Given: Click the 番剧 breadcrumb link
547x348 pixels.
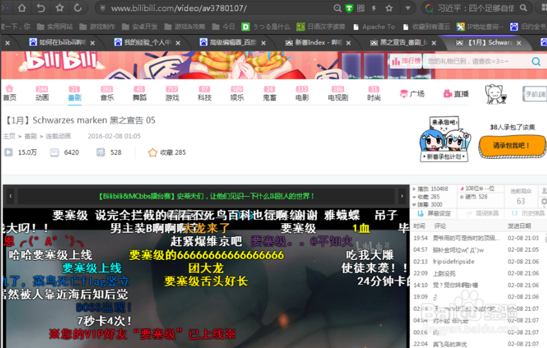Looking at the screenshot, I should (x=30, y=136).
